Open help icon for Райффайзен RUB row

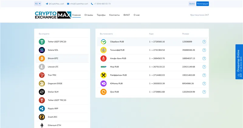click(204, 75)
